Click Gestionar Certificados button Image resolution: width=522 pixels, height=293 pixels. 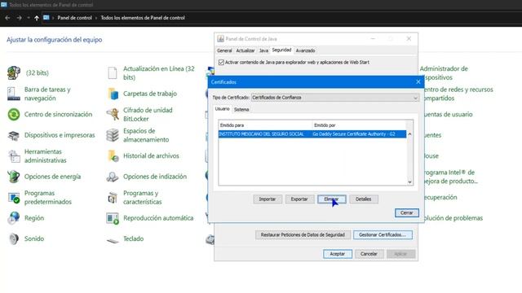pyautogui.click(x=383, y=235)
